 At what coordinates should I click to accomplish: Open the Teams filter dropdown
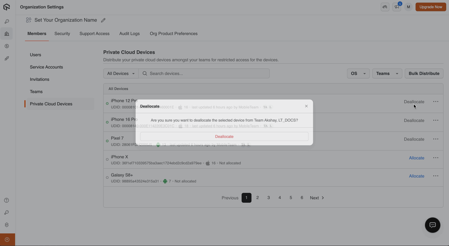pos(387,73)
